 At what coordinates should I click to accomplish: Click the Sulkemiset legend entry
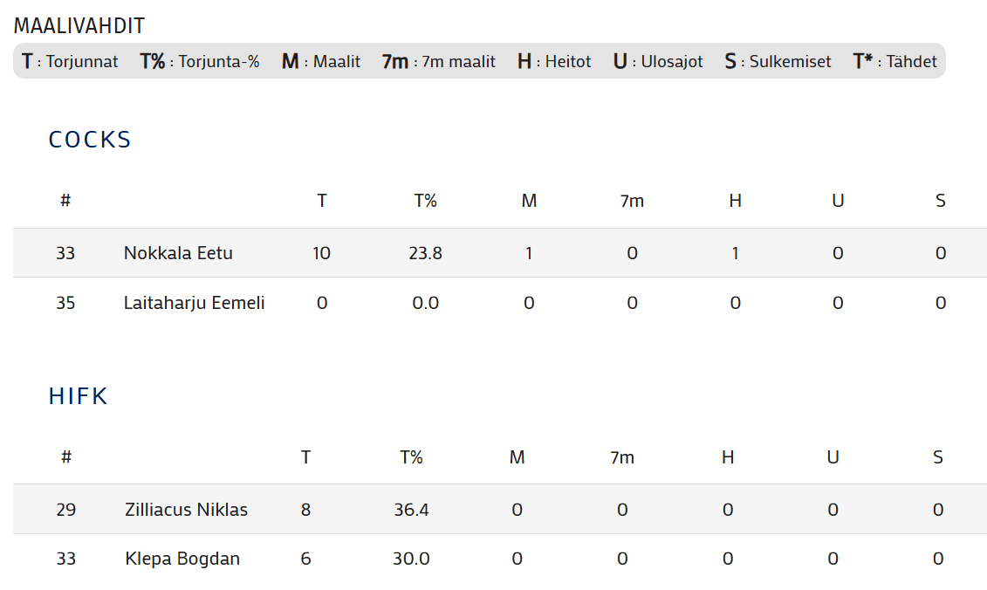coord(778,61)
